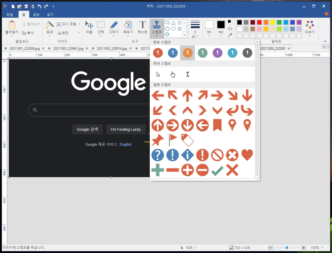The width and height of the screenshot is (332, 253).
Task: Click the heart icon at the ribbon's top right
Action: (x=326, y=14)
